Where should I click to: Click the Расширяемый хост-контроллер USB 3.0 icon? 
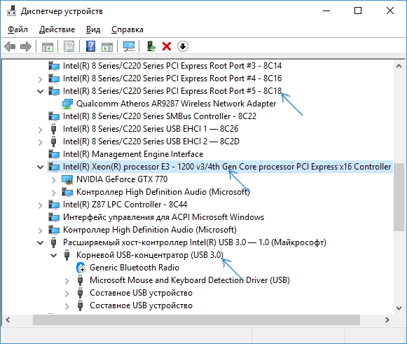coord(53,242)
